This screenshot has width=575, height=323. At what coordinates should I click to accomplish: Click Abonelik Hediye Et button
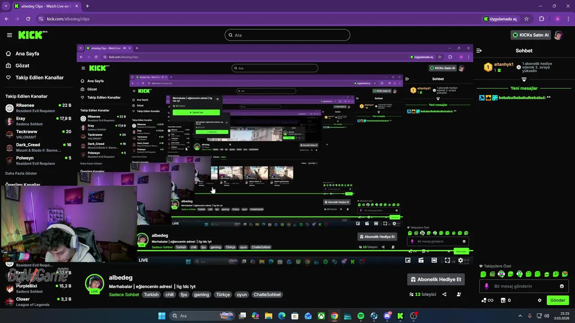[x=436, y=279]
